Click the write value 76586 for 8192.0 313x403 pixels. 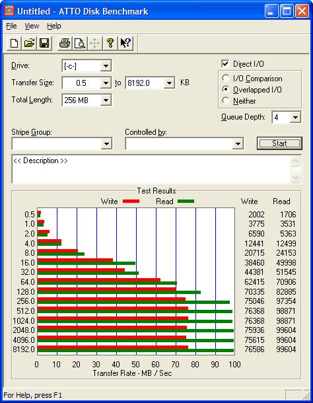(x=254, y=349)
